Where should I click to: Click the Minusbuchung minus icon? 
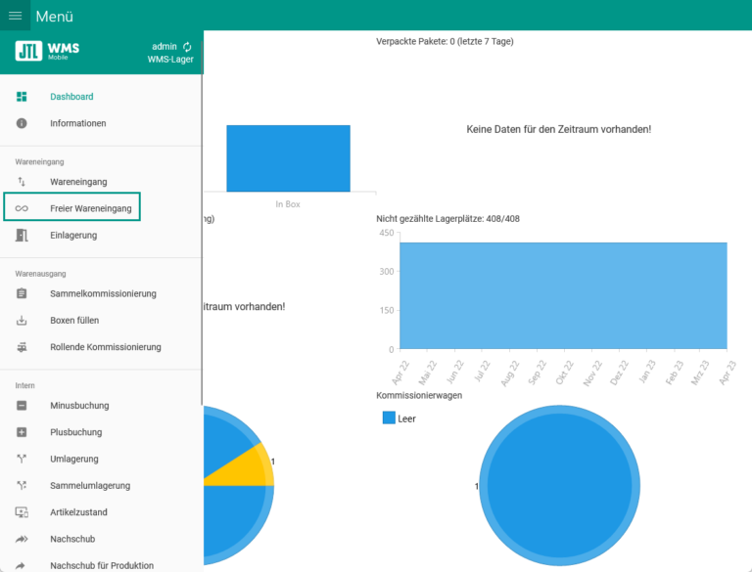[22, 406]
